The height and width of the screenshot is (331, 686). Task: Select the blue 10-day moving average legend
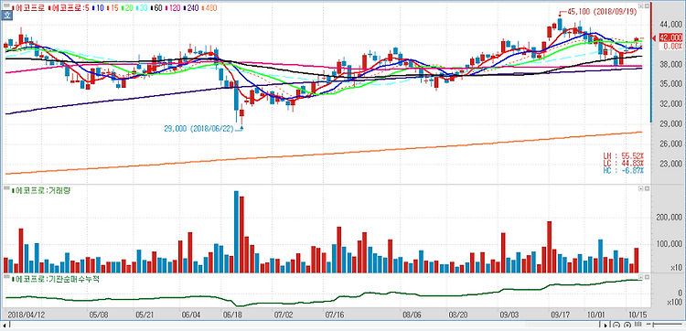98,8
